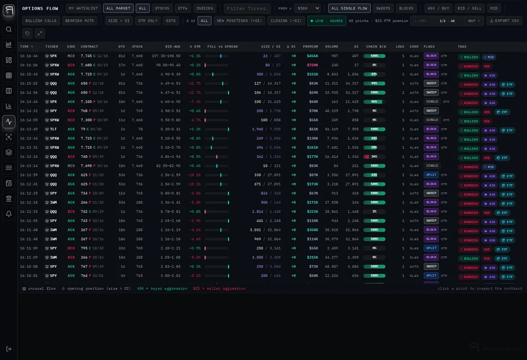Click the download icon in Export CSV
The width and height of the screenshot is (527, 360).
(x=492, y=21)
